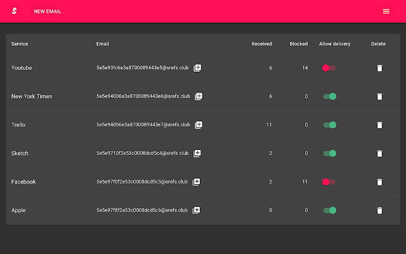Click email 5e5e97f8f2e53c0008dcd5c6@srefs.club
The image size is (406, 254).
click(142, 210)
